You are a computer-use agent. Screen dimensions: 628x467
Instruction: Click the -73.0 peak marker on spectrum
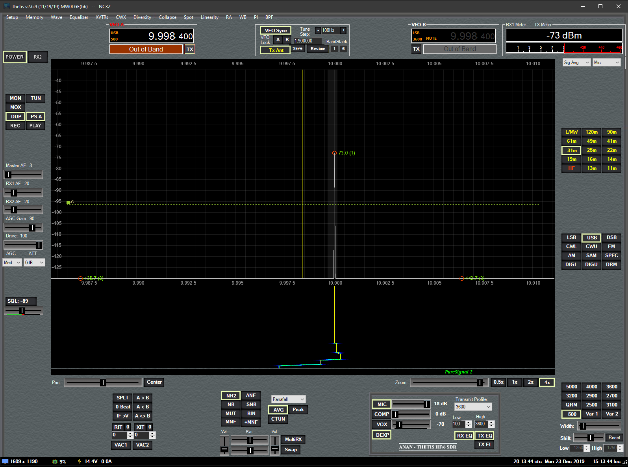tap(334, 153)
